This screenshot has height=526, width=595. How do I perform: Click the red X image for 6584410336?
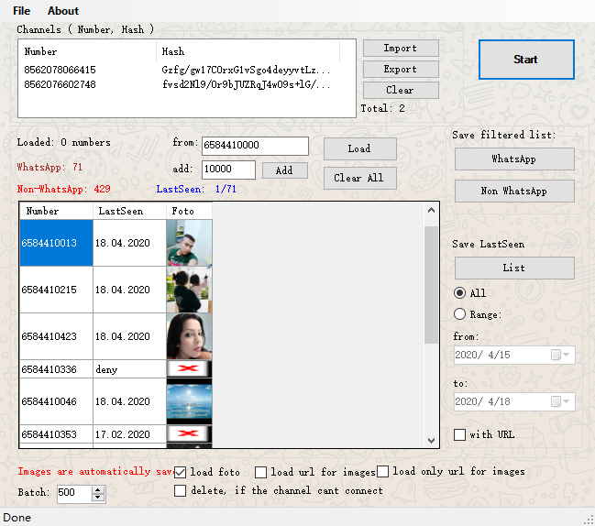(x=189, y=368)
